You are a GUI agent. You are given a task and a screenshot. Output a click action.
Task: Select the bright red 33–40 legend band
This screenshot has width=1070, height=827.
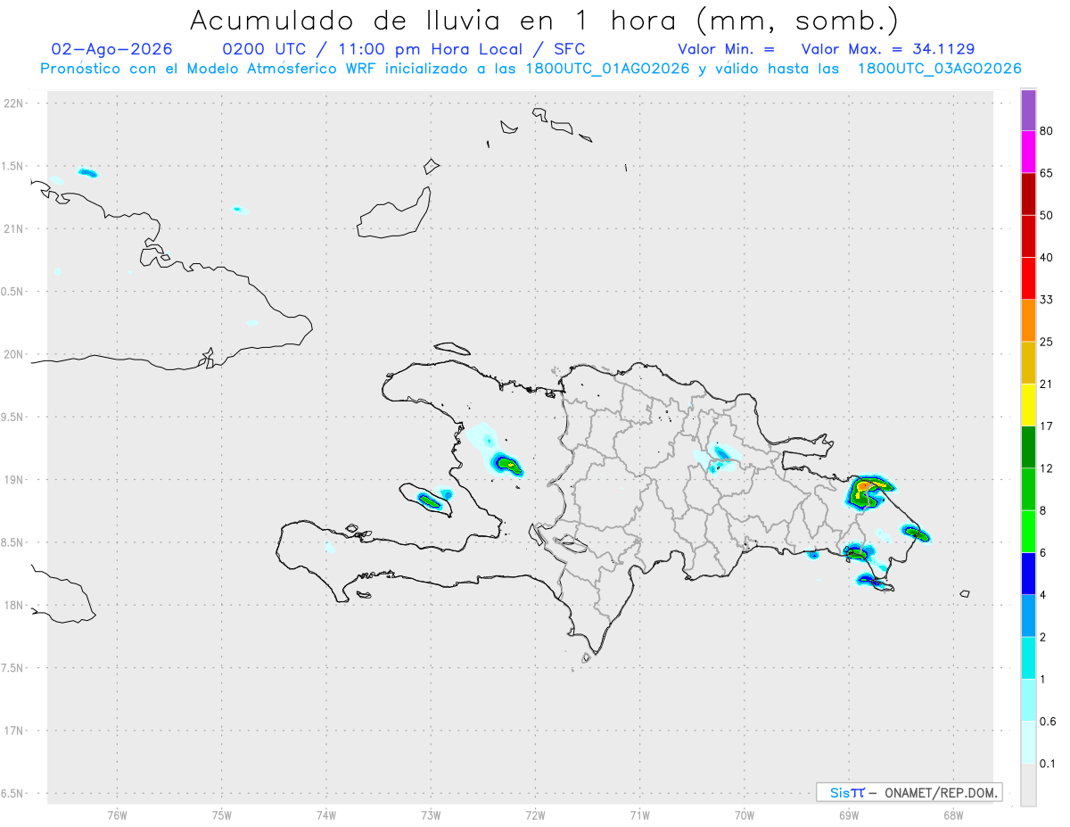[x=1028, y=278]
